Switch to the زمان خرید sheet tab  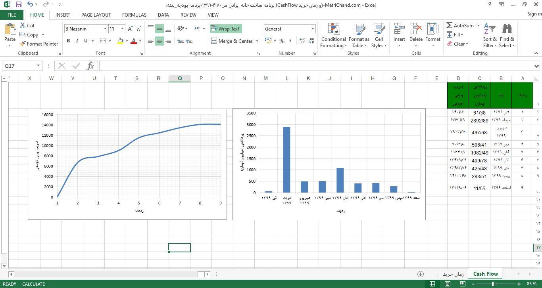point(453,274)
